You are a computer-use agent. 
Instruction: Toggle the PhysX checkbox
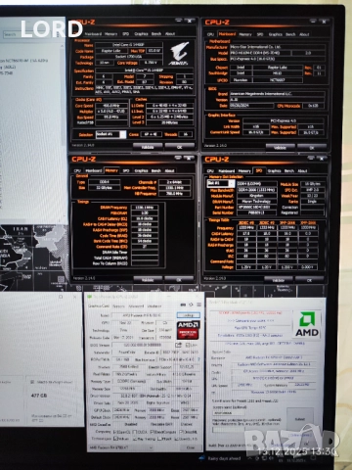pyautogui.click(x=159, y=439)
